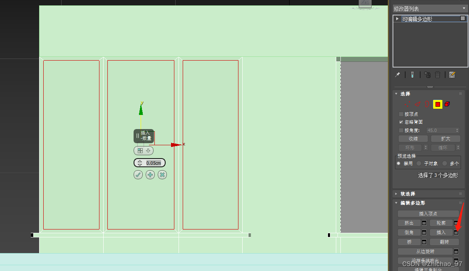Image resolution: width=469 pixels, height=271 pixels.
Task: Click the pause handle on 插入 caddy title
Action: coord(137,136)
